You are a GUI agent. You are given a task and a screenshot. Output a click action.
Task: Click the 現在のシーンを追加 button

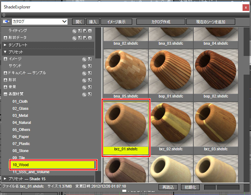(211, 22)
